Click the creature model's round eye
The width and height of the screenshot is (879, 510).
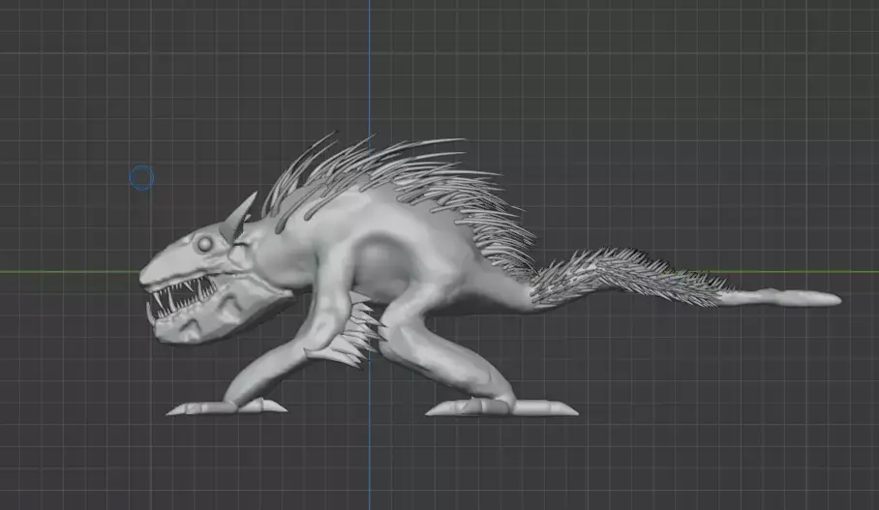[204, 244]
